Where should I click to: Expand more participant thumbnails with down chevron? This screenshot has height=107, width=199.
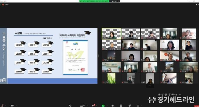150,86
